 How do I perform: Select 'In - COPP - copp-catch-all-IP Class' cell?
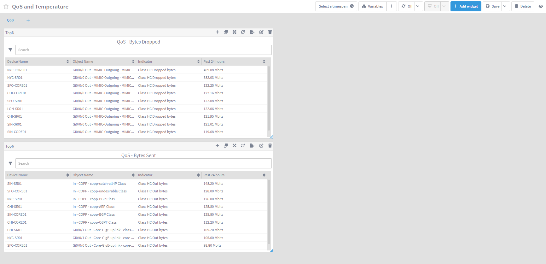(99, 184)
